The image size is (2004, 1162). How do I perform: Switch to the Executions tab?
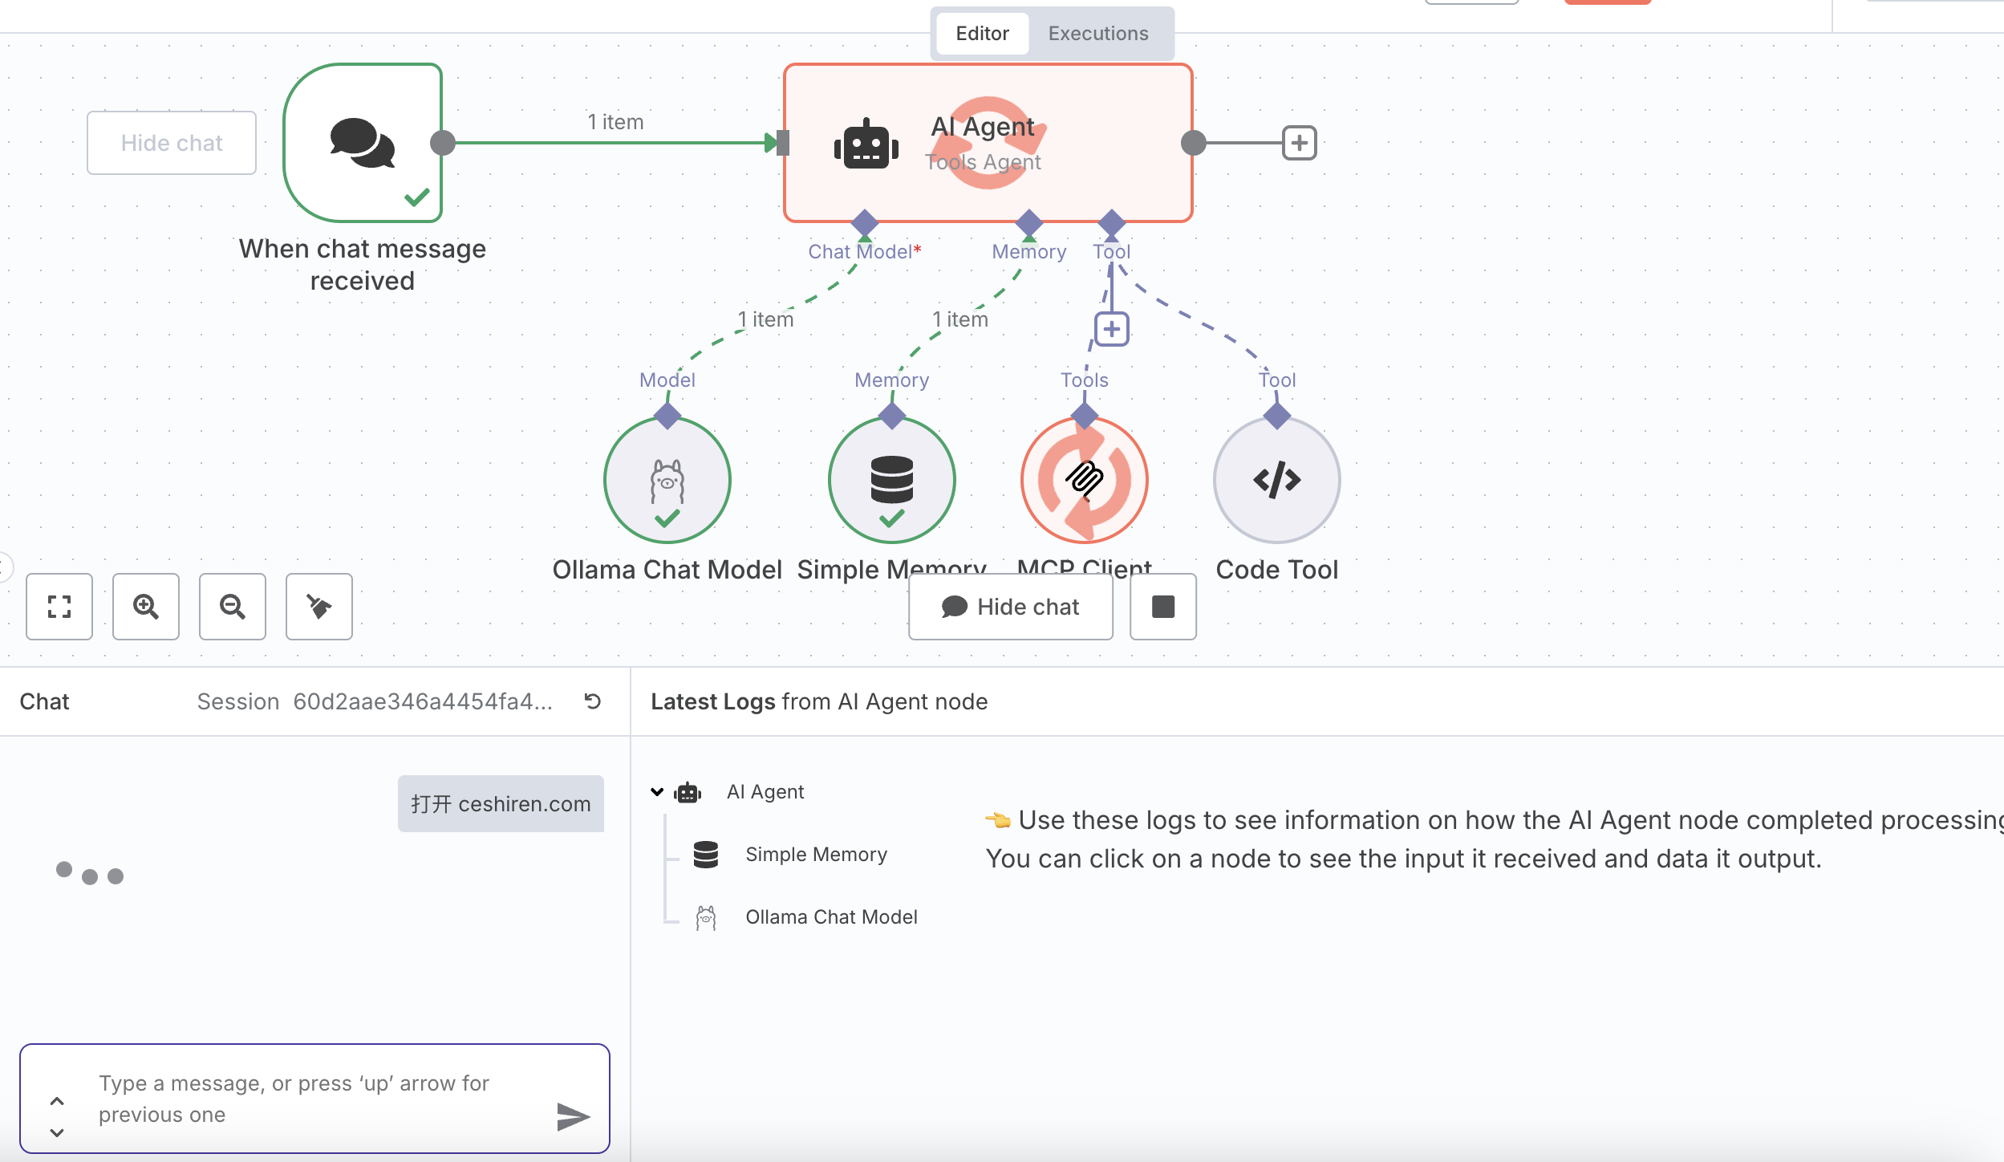coord(1097,34)
